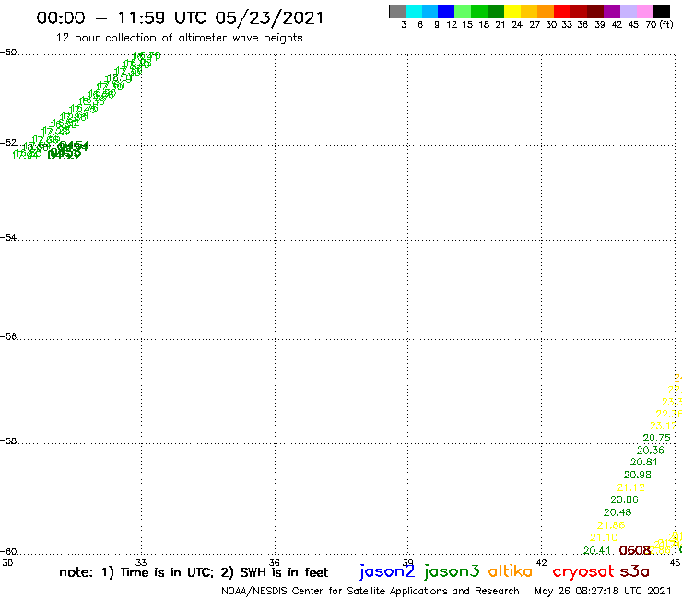Click the 'May 26 08:27:18 UTC 2021' timestamp
682x599 pixels.
tap(604, 591)
